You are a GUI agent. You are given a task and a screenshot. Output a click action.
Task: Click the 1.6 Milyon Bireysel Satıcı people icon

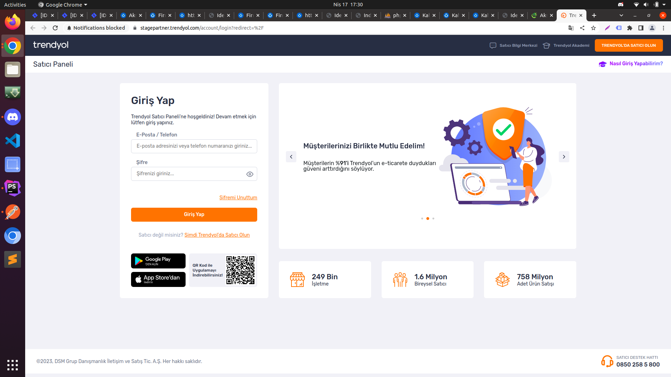click(x=400, y=280)
